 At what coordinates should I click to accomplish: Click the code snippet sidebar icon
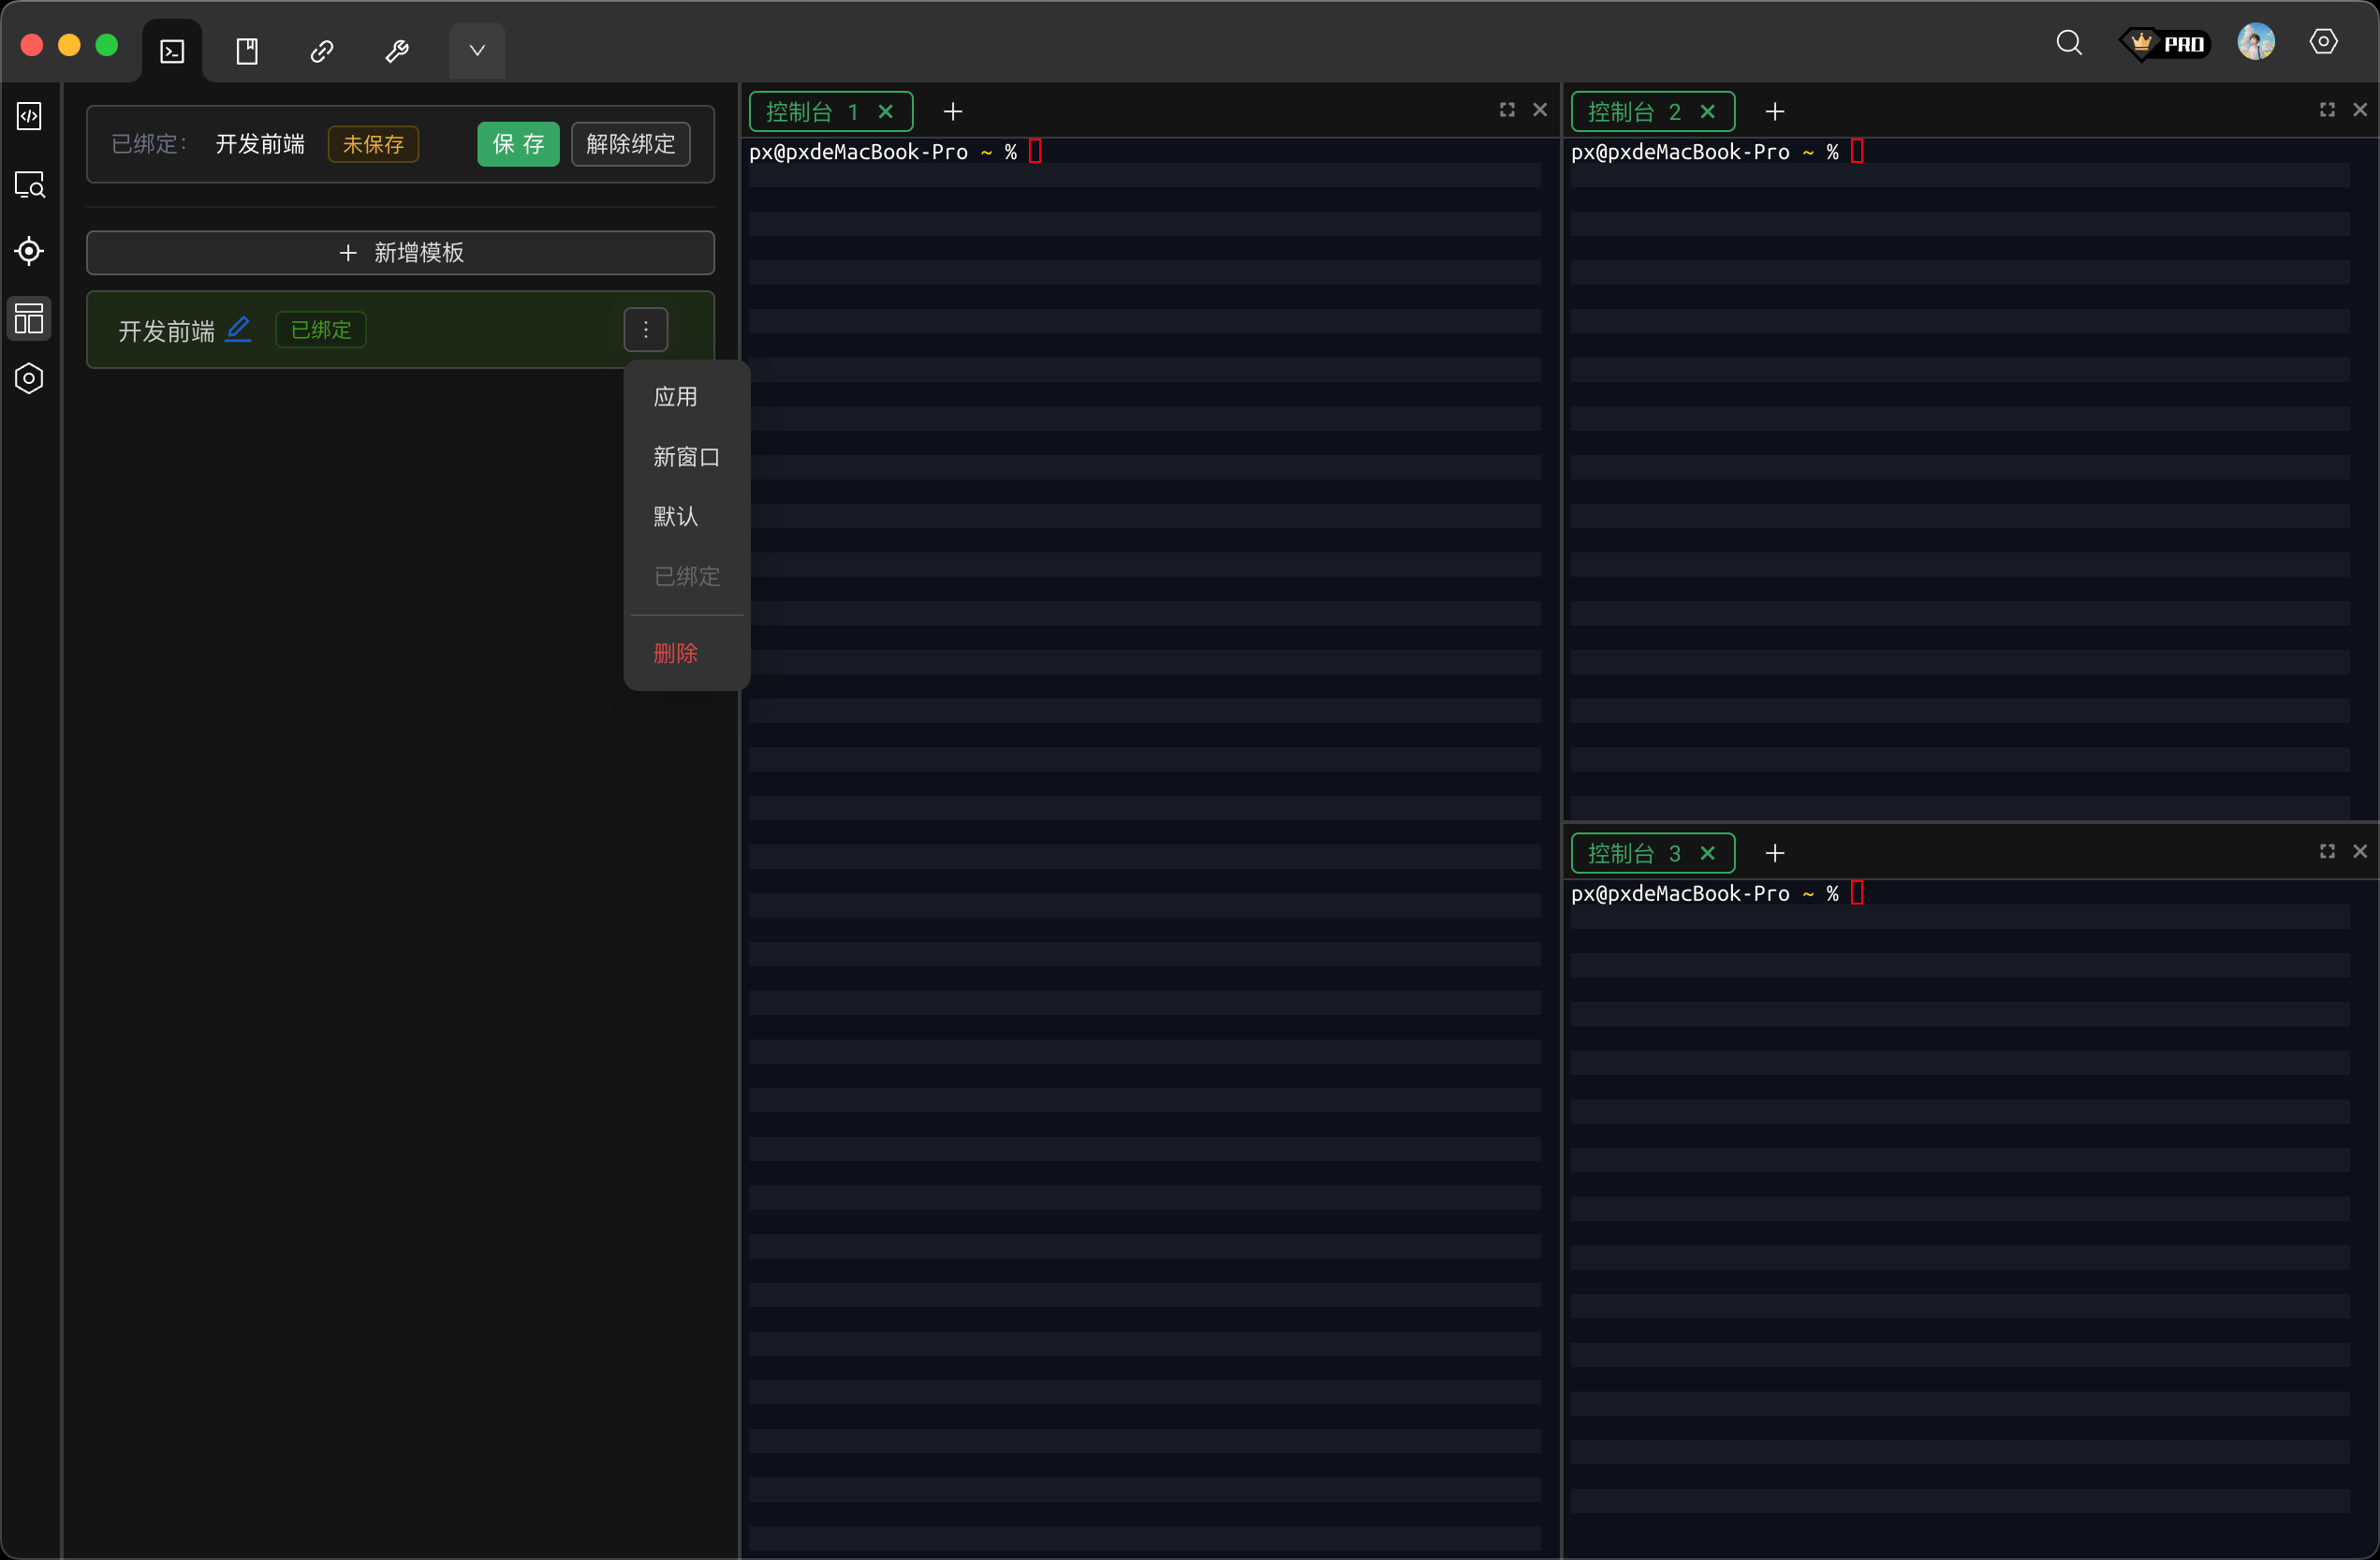coord(29,116)
